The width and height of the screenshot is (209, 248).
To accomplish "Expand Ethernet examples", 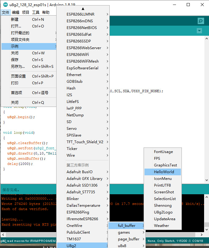I will point(83,75).
